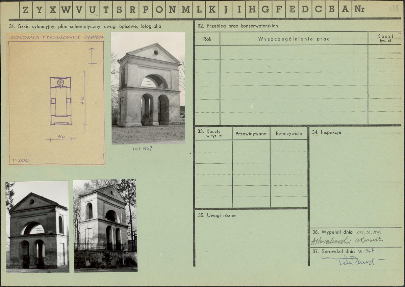The image size is (405, 287).
Task: Click the Rok column header
Action: (x=207, y=39)
